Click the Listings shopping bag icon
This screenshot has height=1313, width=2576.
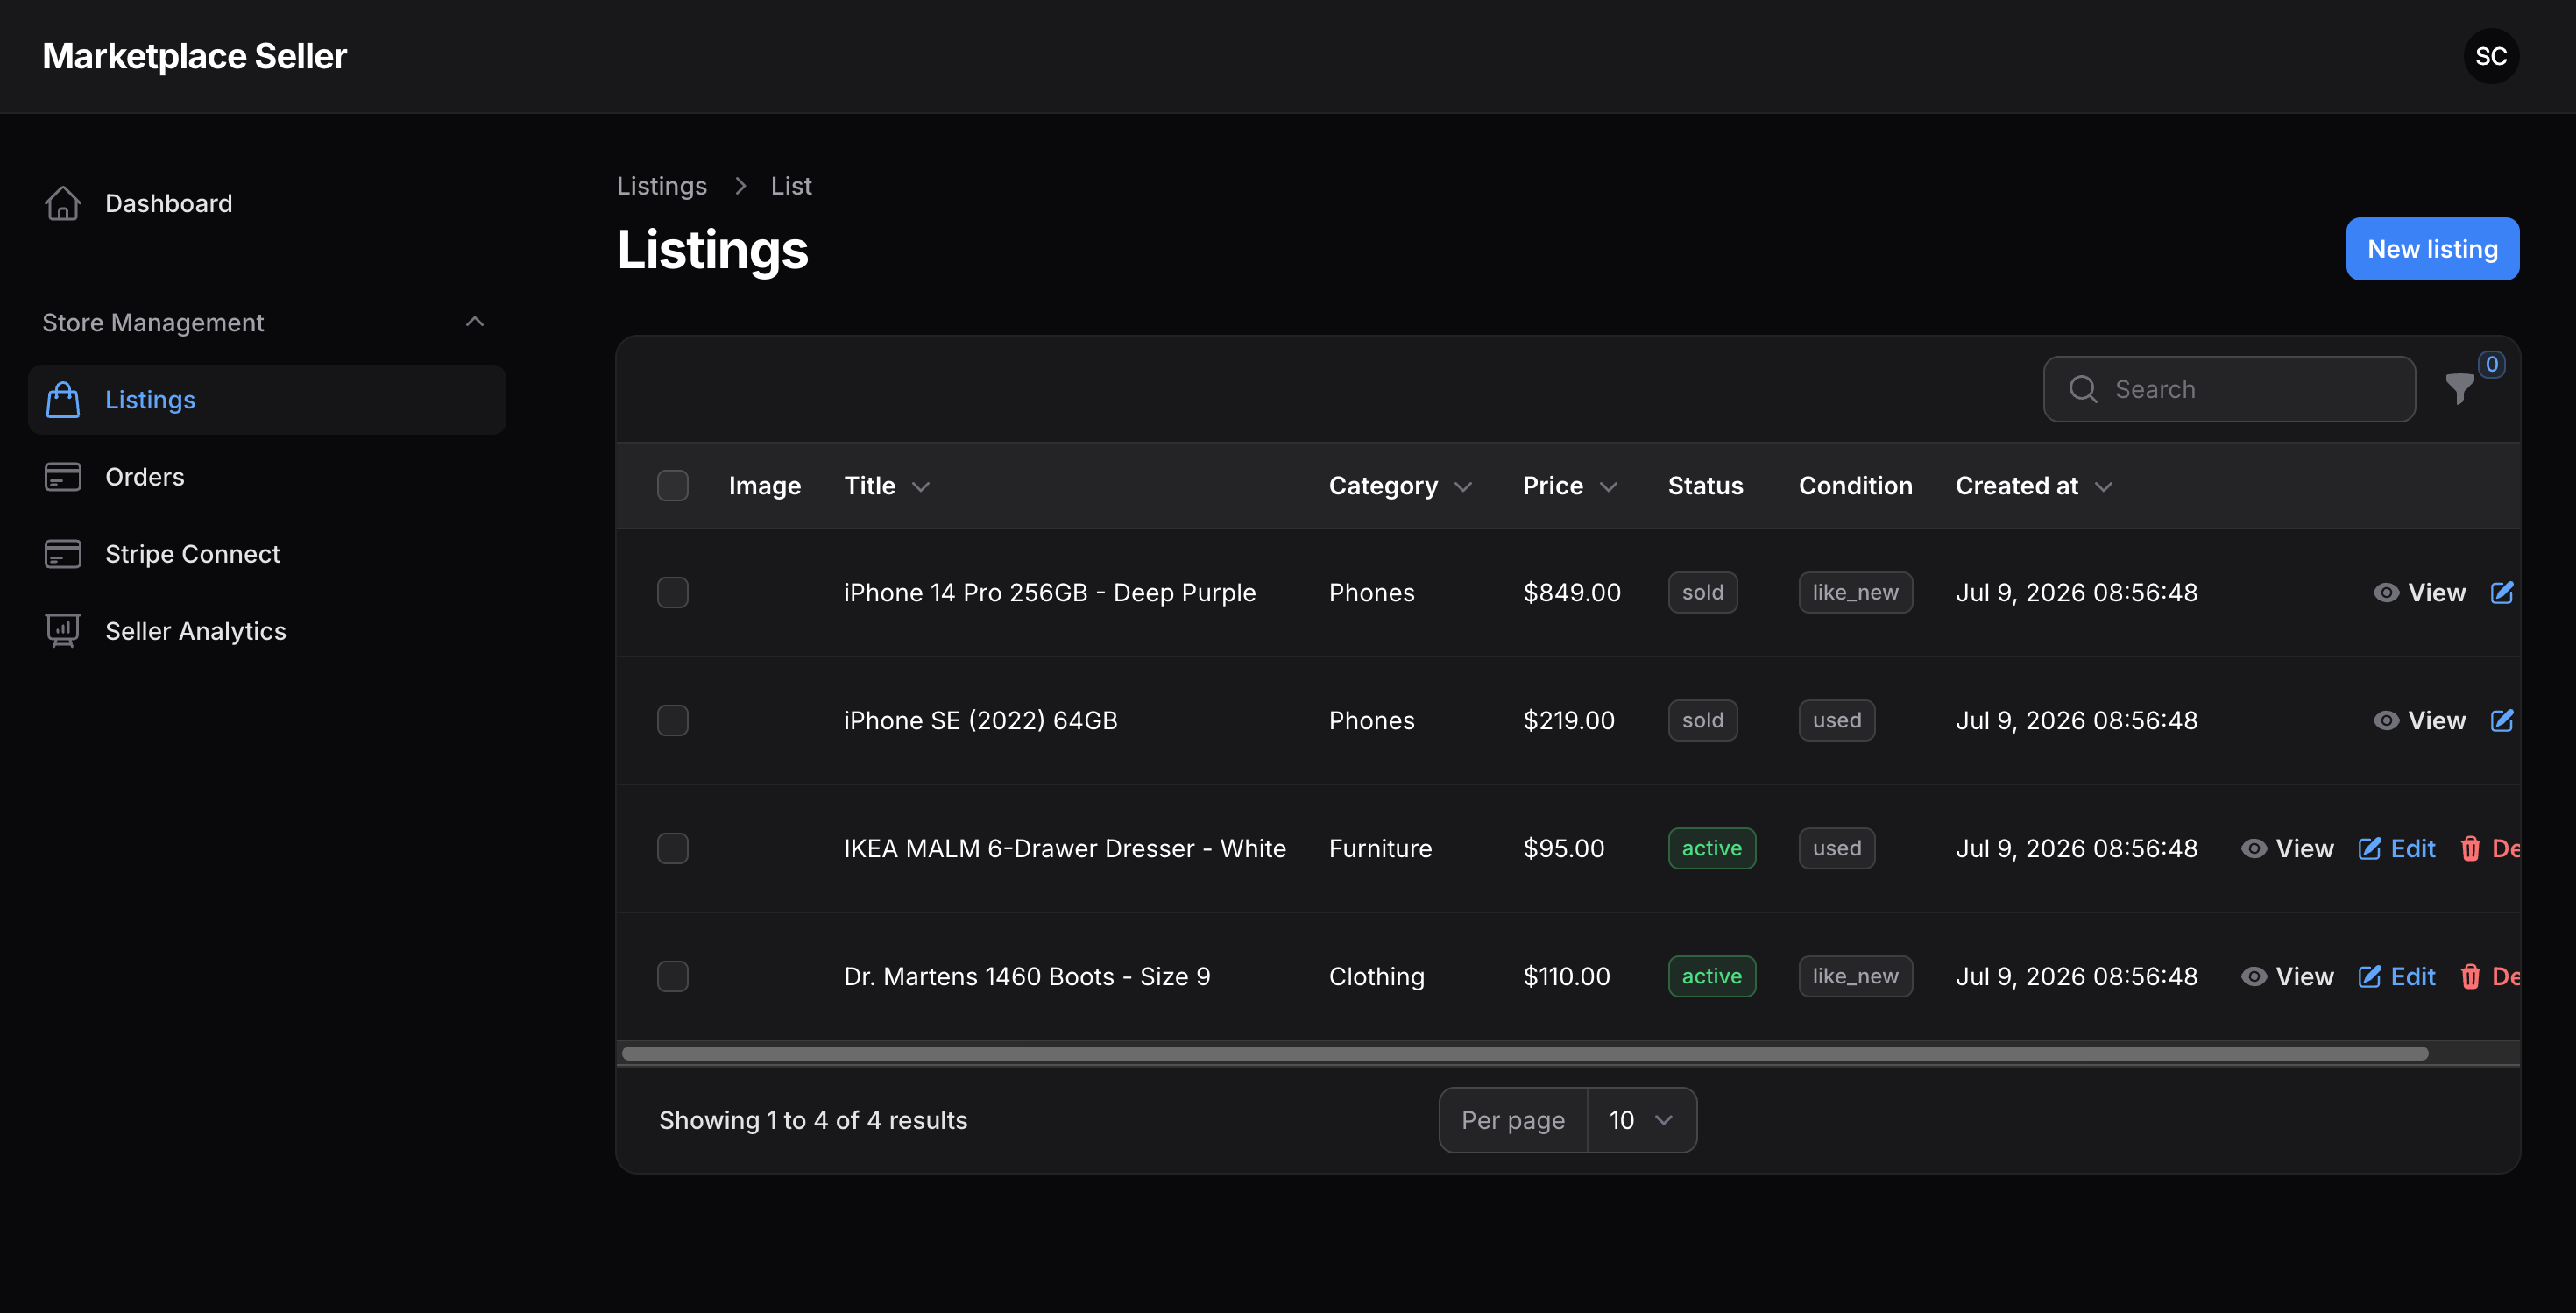[62, 399]
